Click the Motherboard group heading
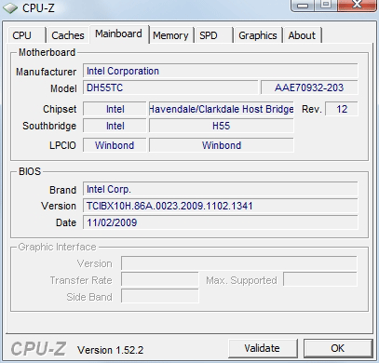379x363 pixels. pyautogui.click(x=47, y=52)
